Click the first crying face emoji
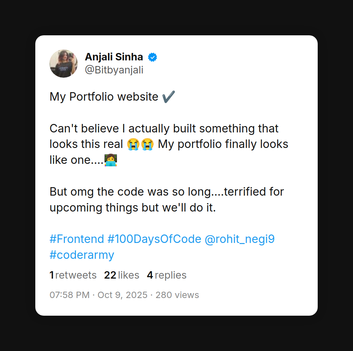The image size is (353, 351). [x=133, y=144]
